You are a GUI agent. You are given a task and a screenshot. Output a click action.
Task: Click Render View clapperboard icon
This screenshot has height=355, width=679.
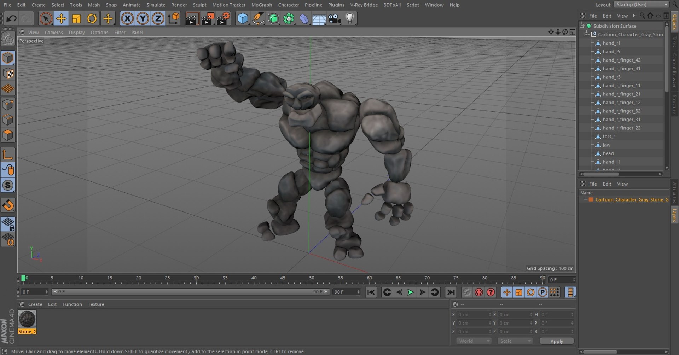point(192,18)
